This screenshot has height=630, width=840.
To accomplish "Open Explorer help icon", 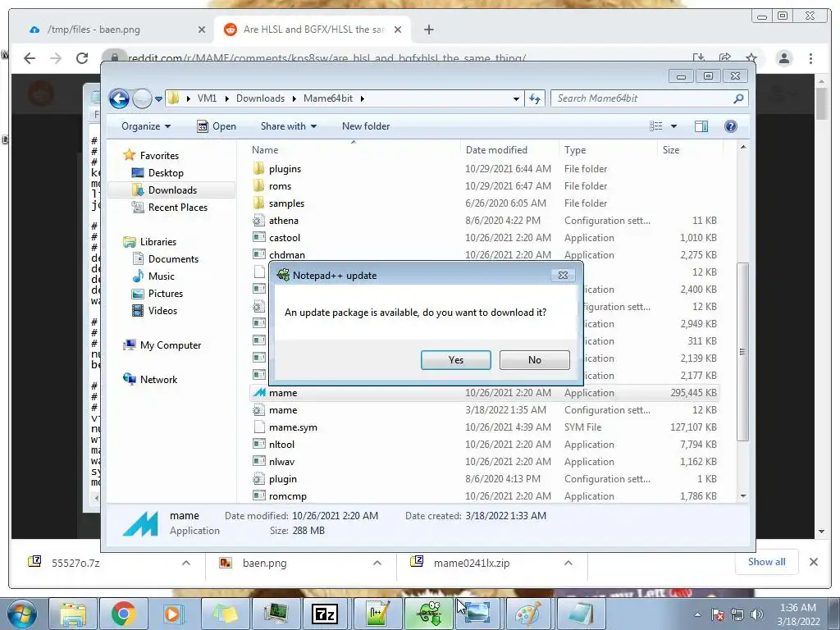I will pos(731,126).
